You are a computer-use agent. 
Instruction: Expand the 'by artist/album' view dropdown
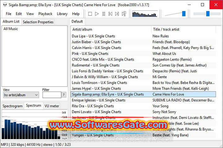pos(21,95)
